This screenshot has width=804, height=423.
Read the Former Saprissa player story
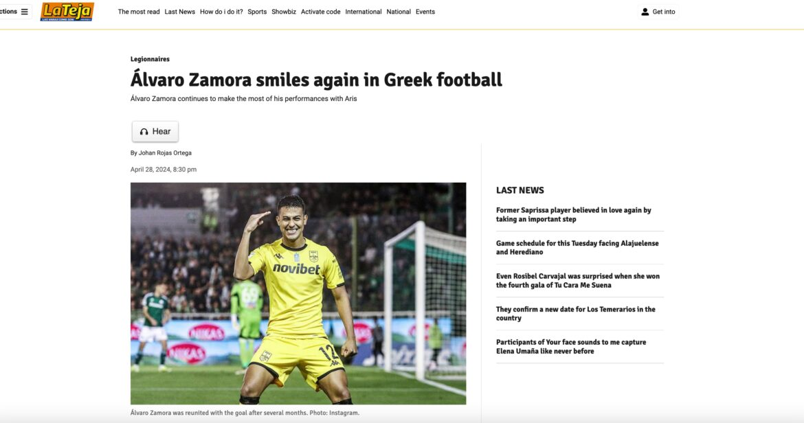[x=574, y=215]
